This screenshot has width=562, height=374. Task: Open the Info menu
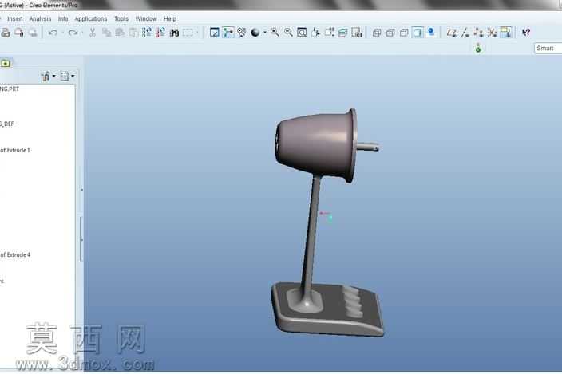click(63, 18)
